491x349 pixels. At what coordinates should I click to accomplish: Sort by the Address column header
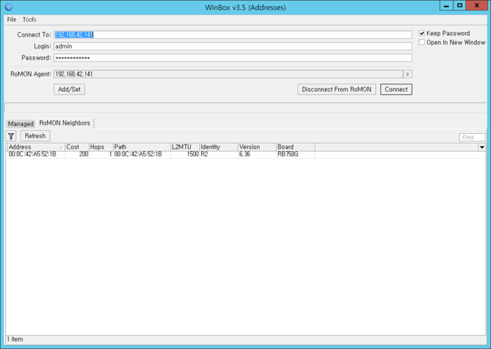[36, 147]
